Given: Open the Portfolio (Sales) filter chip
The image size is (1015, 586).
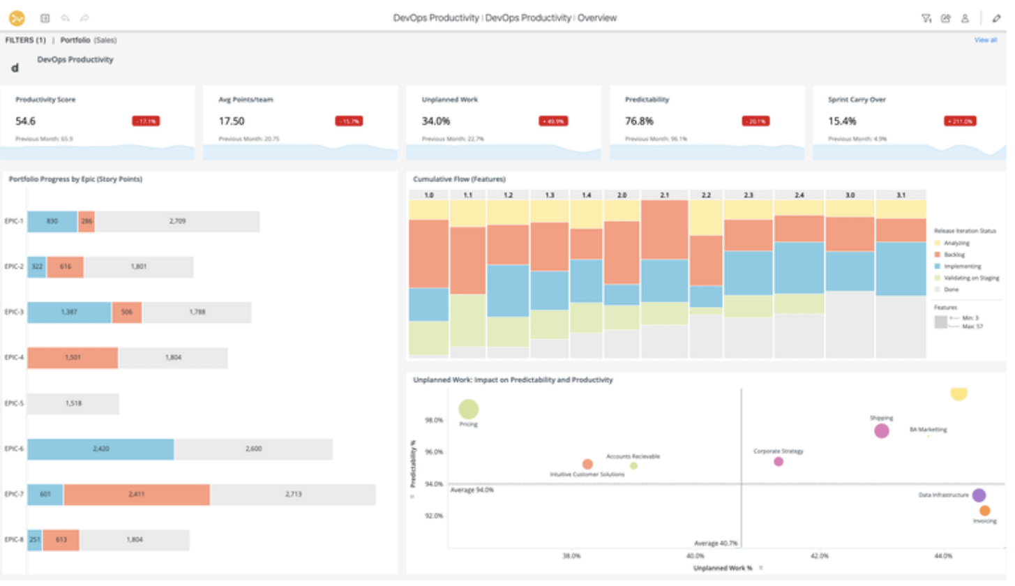Looking at the screenshot, I should pyautogui.click(x=87, y=40).
